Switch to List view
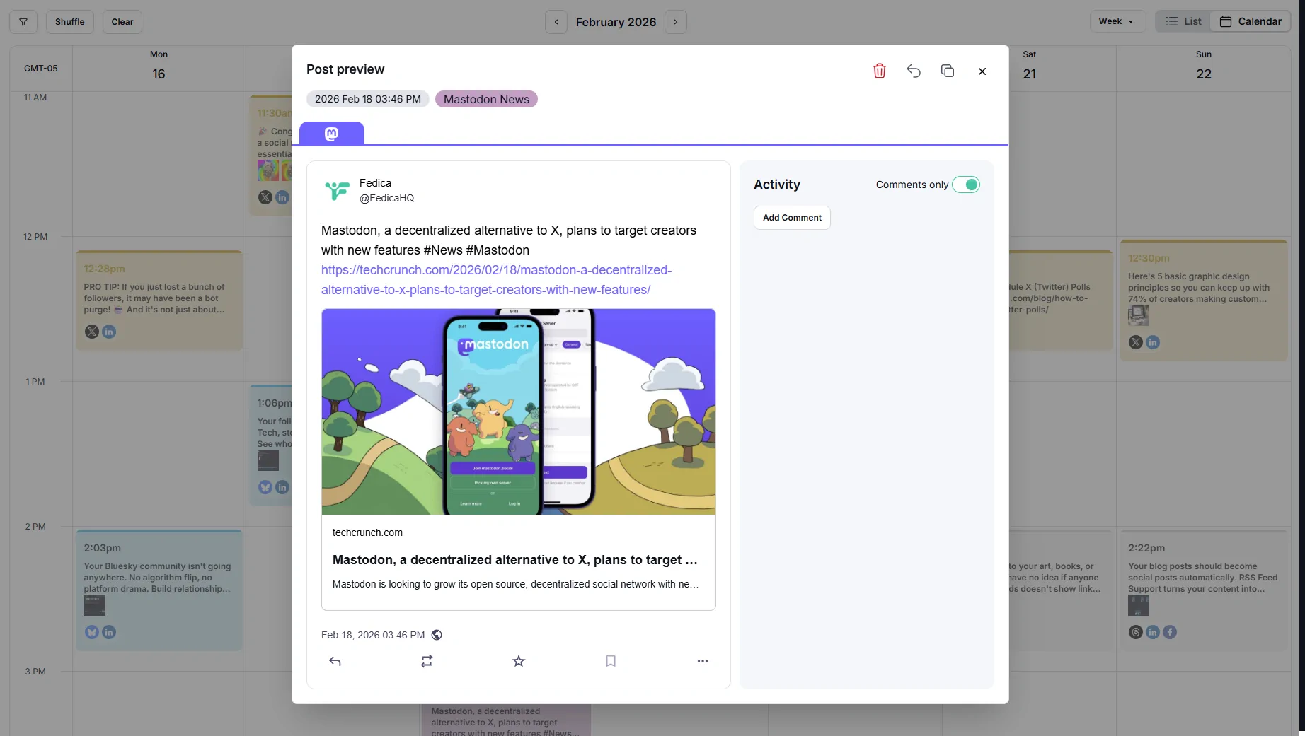This screenshot has height=736, width=1305. (1183, 21)
